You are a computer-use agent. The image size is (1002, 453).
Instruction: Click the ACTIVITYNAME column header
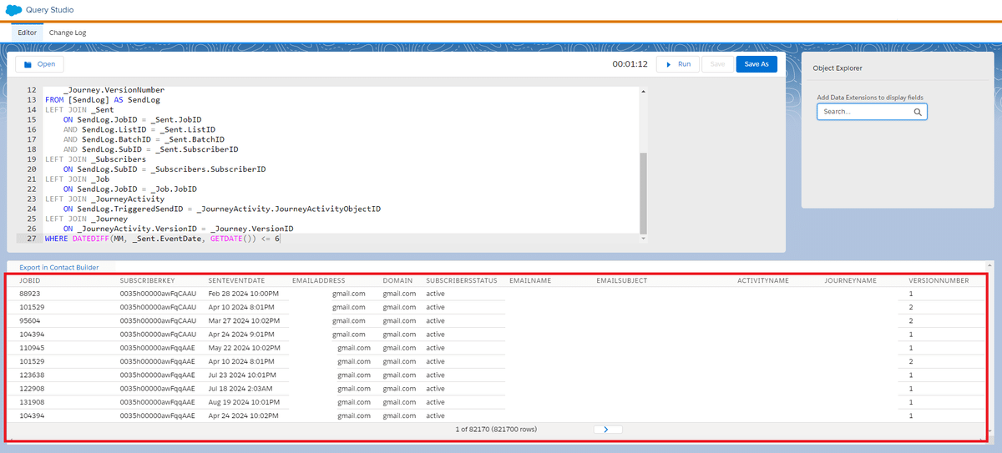click(762, 281)
